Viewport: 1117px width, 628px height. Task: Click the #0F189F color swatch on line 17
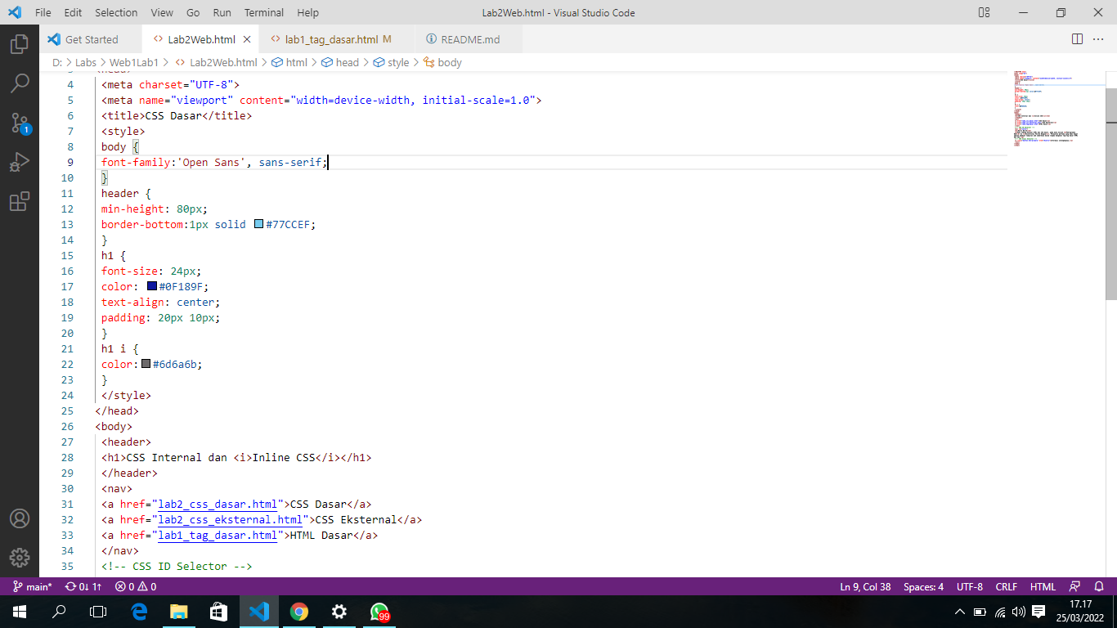click(x=150, y=286)
